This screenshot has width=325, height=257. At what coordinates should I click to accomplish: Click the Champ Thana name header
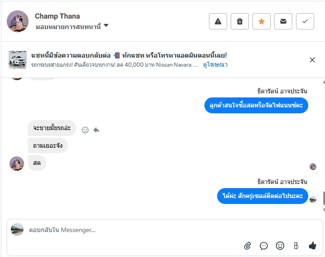[x=58, y=16]
